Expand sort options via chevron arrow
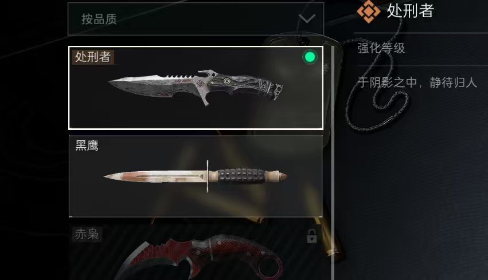Viewport: 488px width, 280px height. [307, 19]
